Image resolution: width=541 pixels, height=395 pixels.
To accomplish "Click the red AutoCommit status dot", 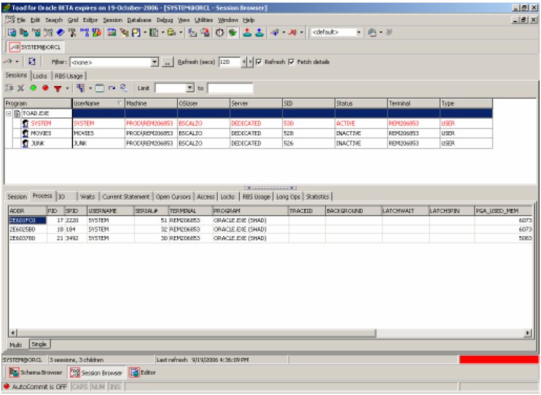I will 7,387.
